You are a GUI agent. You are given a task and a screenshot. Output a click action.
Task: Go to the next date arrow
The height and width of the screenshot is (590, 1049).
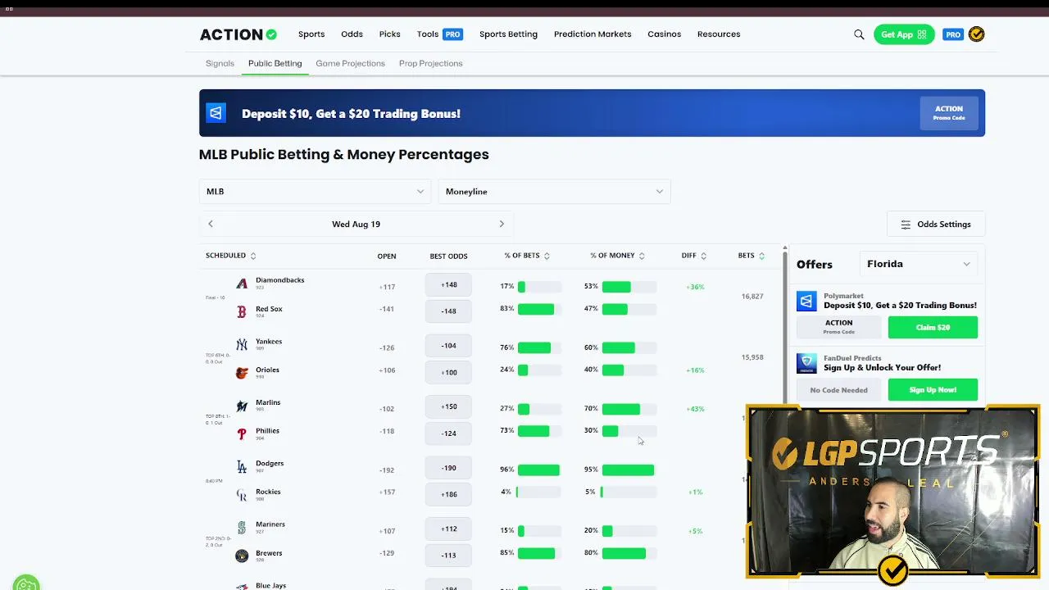click(x=502, y=224)
